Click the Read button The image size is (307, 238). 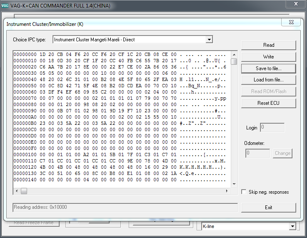coord(268,45)
